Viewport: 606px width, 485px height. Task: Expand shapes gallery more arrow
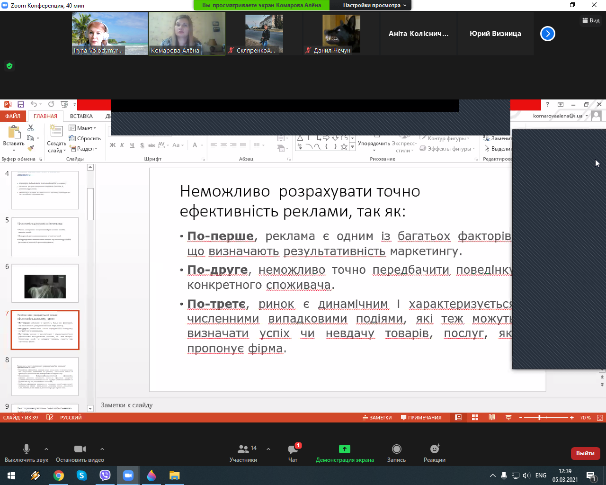click(352, 147)
